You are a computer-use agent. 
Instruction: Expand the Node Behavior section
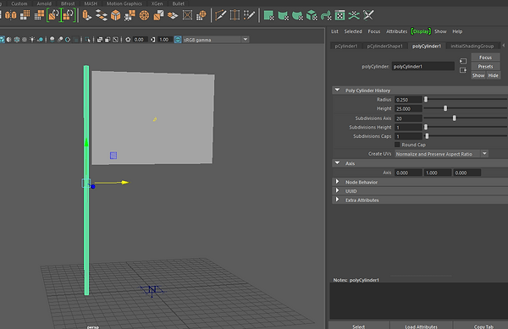click(x=337, y=182)
